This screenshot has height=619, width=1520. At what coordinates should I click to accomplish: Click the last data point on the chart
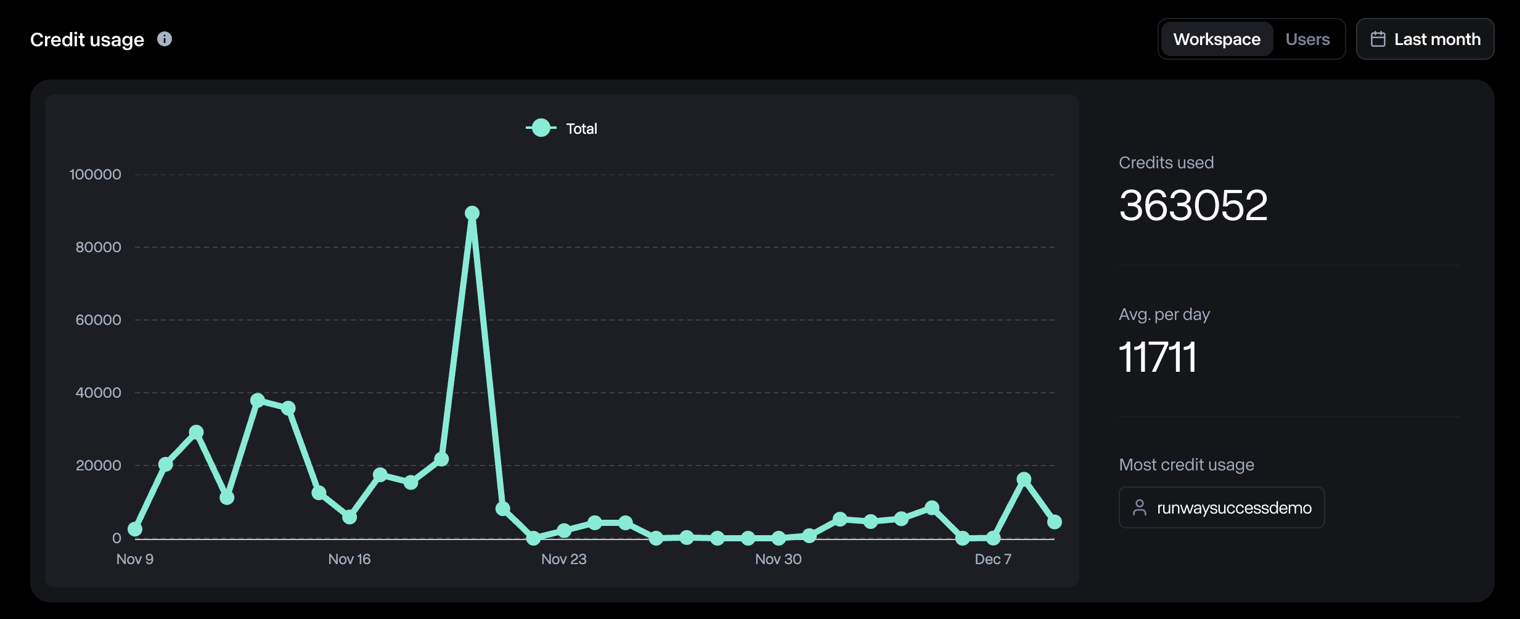1054,522
